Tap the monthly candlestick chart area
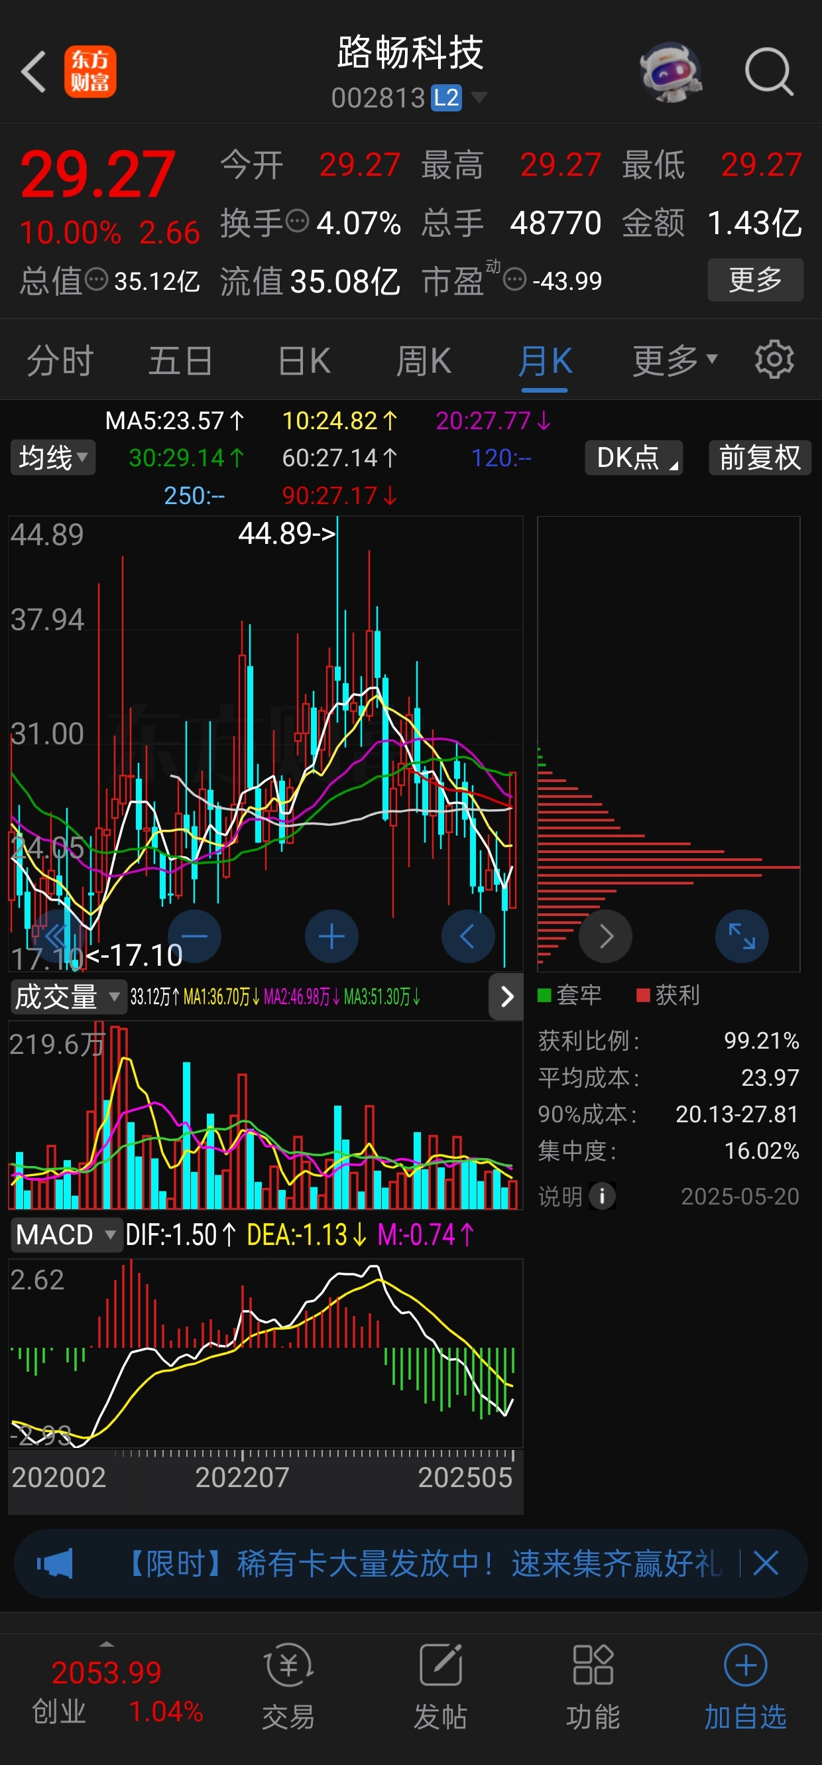822x1765 pixels. click(266, 744)
